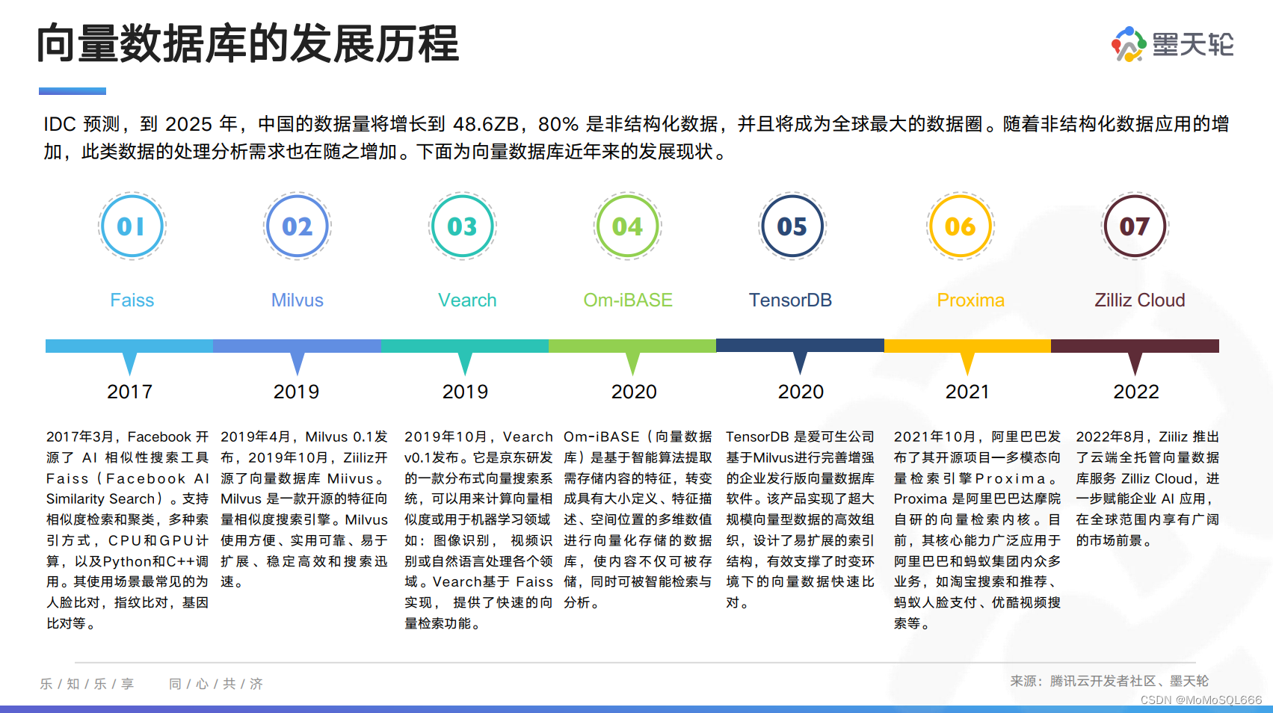This screenshot has width=1273, height=713.
Task: Click the 2021 timeline marker
Action: coord(967,392)
